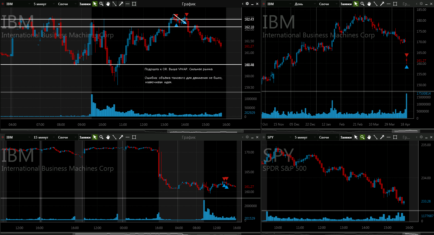Toggle the red link dot on IBM 5-minute chart
Viewport: 434px width, 235px height.
(3, 4)
